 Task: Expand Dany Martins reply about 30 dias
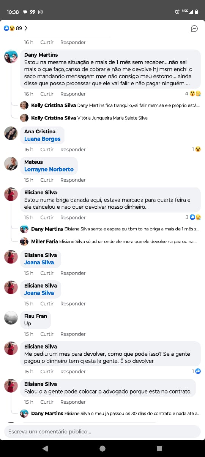click(116, 413)
